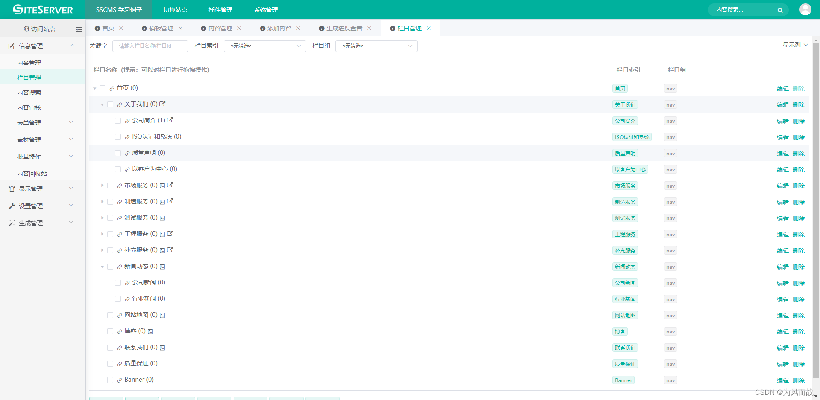Expand the 市场服务 tree node
The width and height of the screenshot is (820, 400).
click(102, 185)
